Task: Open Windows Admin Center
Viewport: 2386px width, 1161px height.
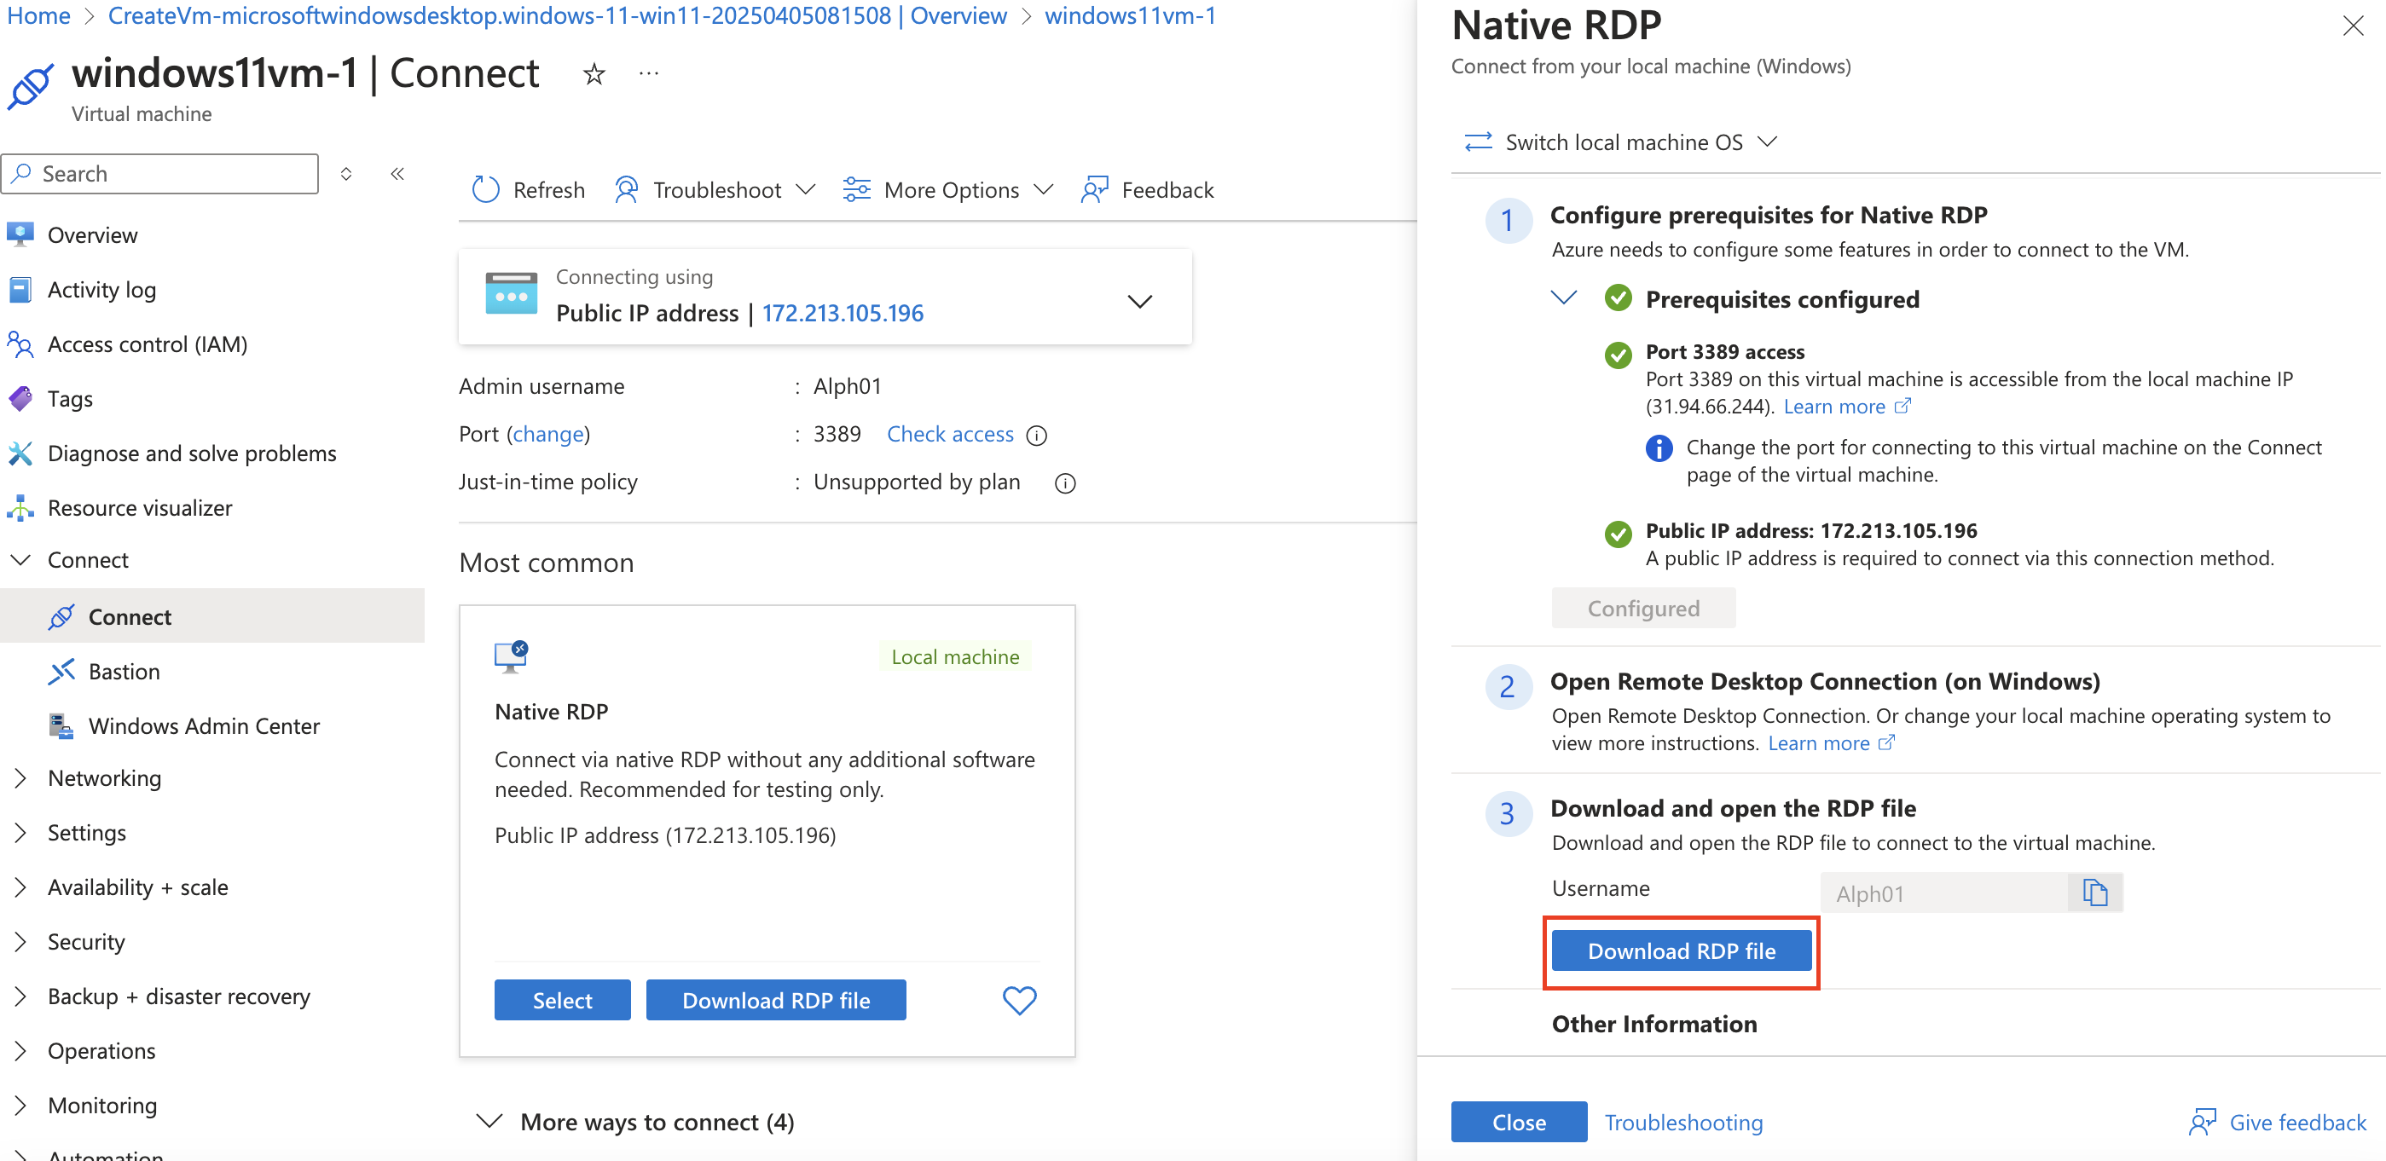Action: pos(204,726)
